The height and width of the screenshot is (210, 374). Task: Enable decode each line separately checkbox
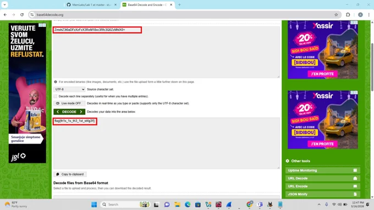tap(56, 96)
